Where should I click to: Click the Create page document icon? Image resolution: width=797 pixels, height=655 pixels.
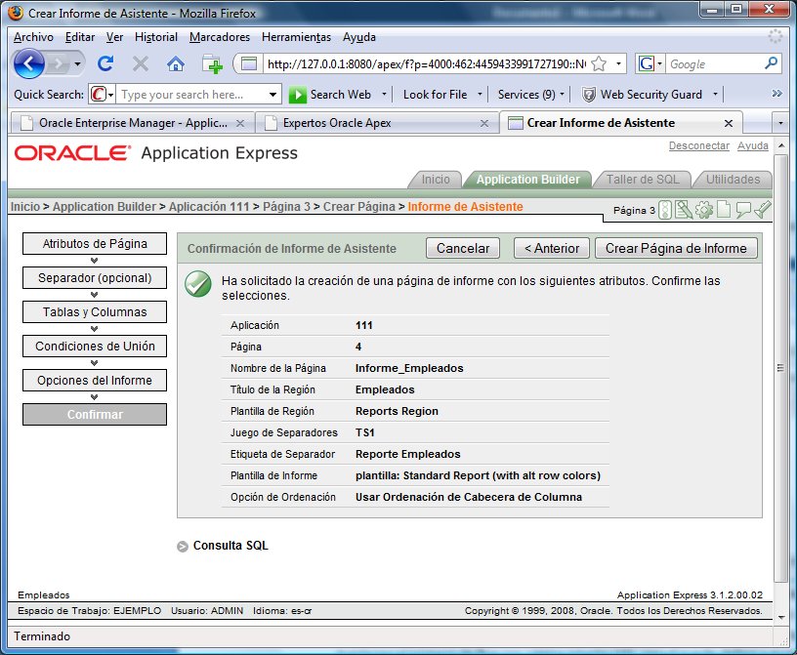724,210
